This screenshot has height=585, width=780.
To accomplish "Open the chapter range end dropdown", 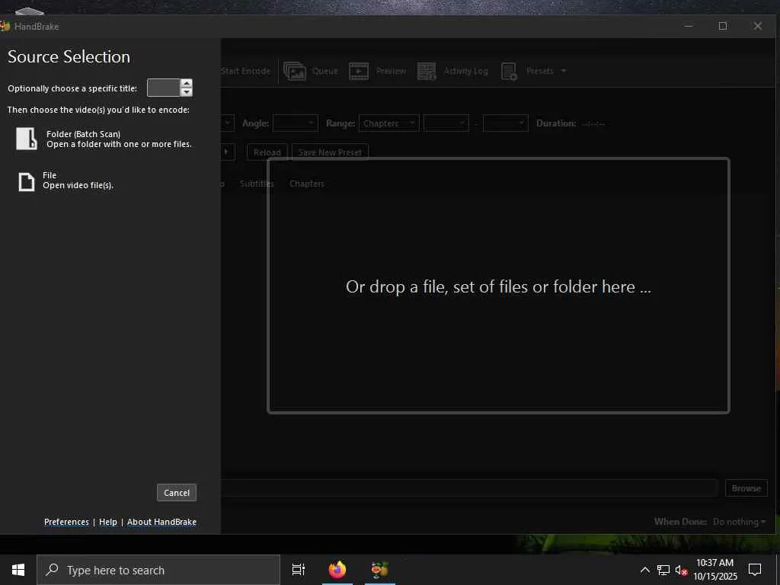I will (x=506, y=123).
